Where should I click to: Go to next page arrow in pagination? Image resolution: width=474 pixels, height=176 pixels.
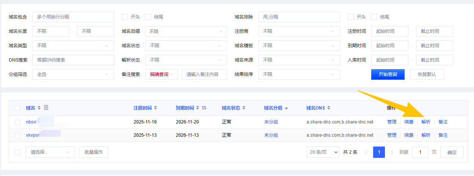392,152
